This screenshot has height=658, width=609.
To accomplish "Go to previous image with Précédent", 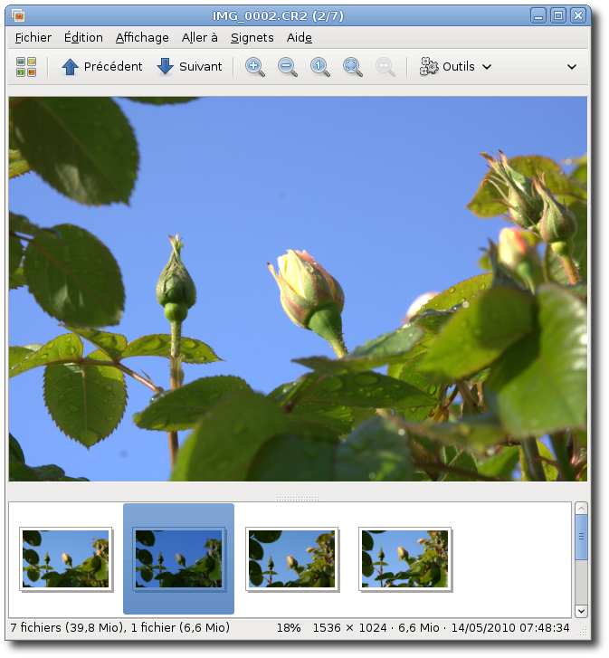I will [102, 67].
